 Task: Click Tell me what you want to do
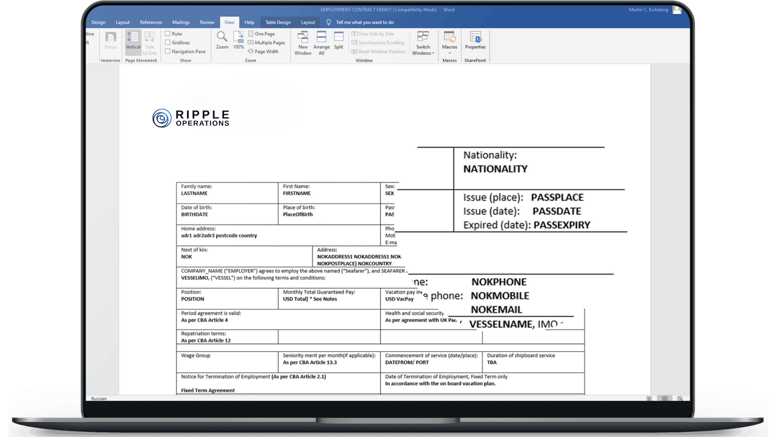(x=365, y=22)
